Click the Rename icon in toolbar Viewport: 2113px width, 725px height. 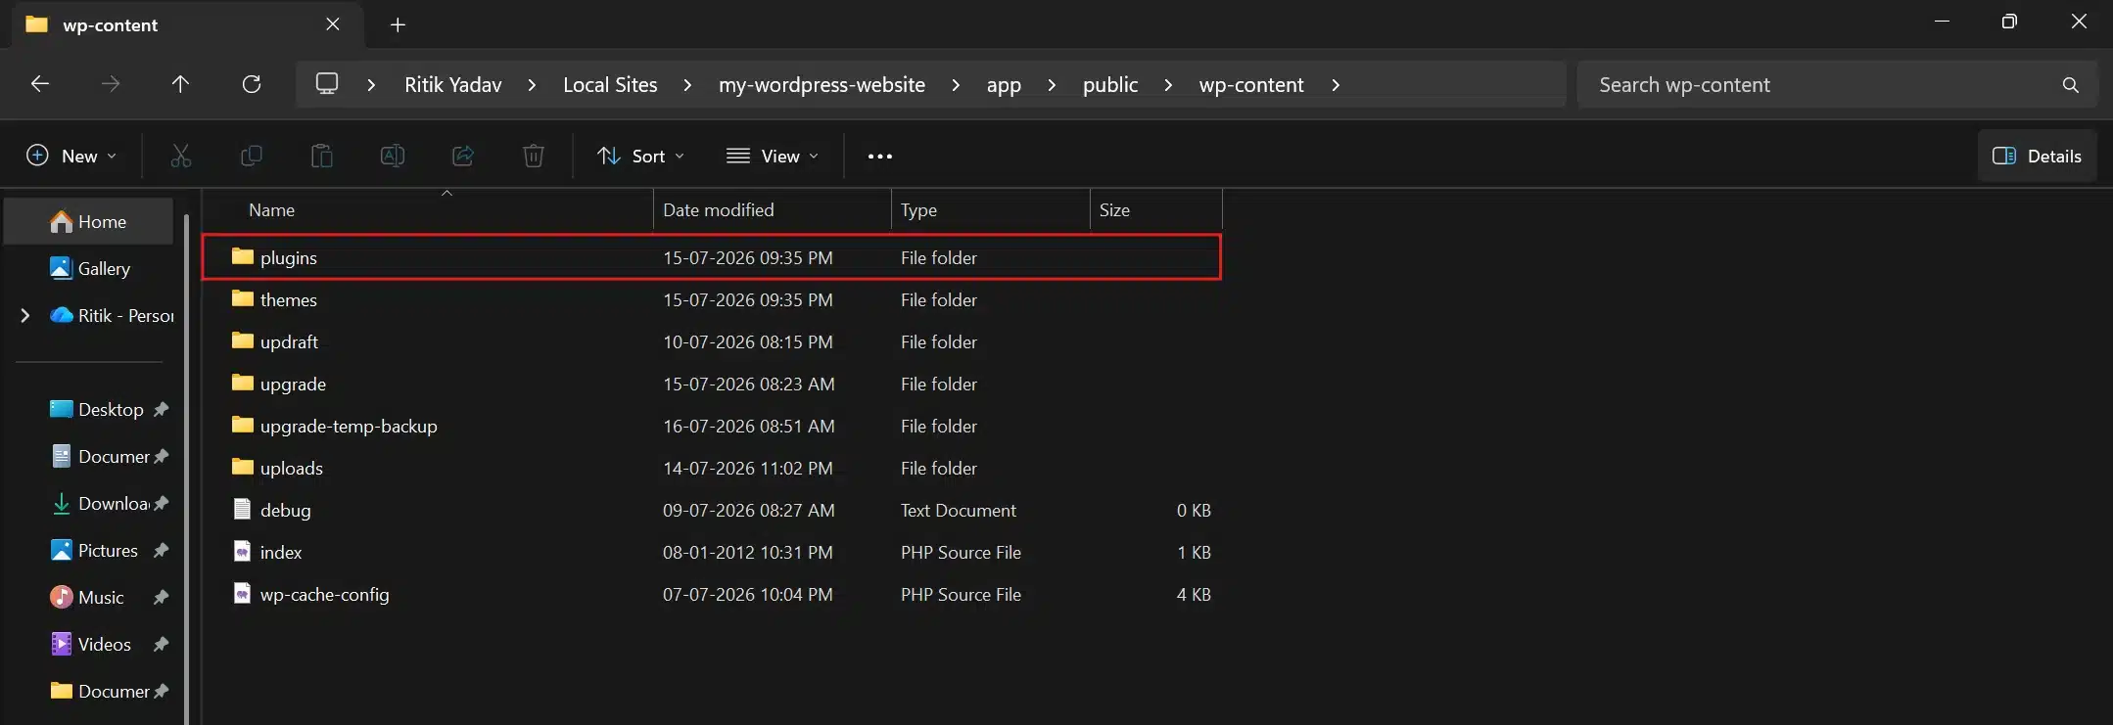tap(393, 156)
